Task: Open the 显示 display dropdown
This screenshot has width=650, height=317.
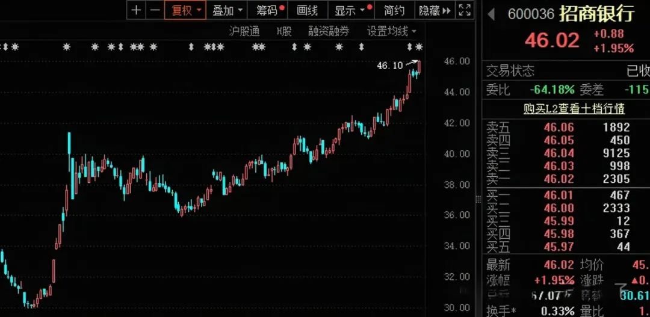Action: pos(350,10)
